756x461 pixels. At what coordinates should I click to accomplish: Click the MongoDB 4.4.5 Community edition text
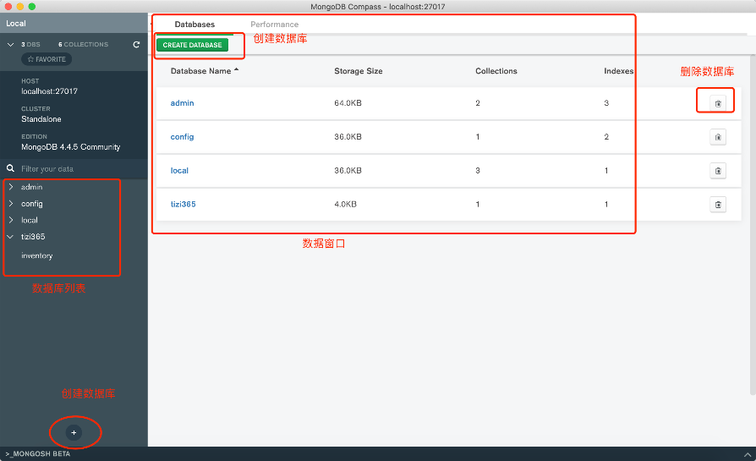70,147
